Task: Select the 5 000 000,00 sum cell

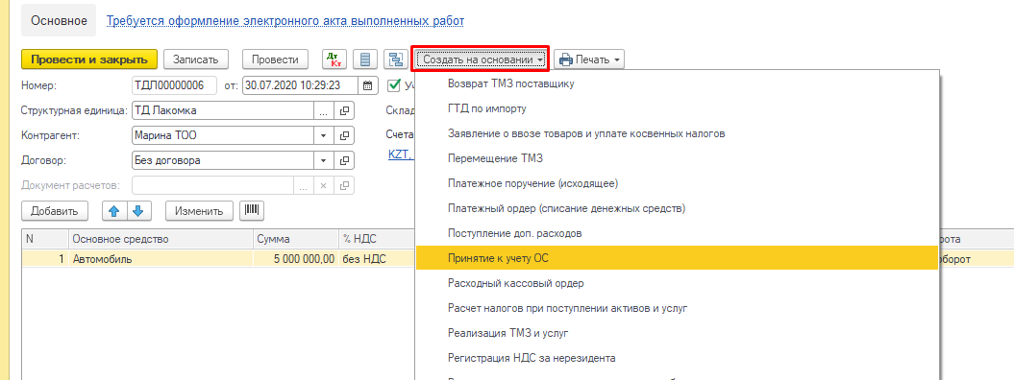Action: 295,259
